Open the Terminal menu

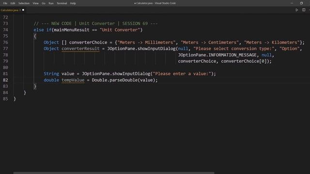(x=62, y=3)
